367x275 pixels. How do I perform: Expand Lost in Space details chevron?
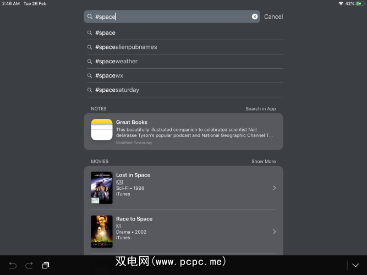point(275,188)
